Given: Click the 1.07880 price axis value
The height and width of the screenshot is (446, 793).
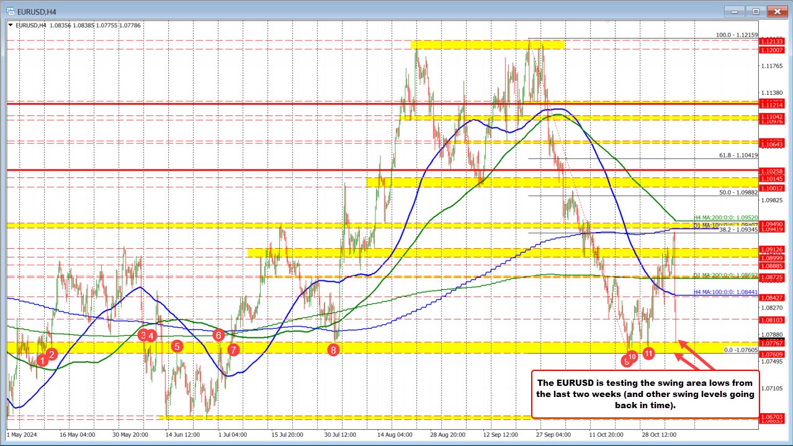Looking at the screenshot, I should [x=772, y=334].
